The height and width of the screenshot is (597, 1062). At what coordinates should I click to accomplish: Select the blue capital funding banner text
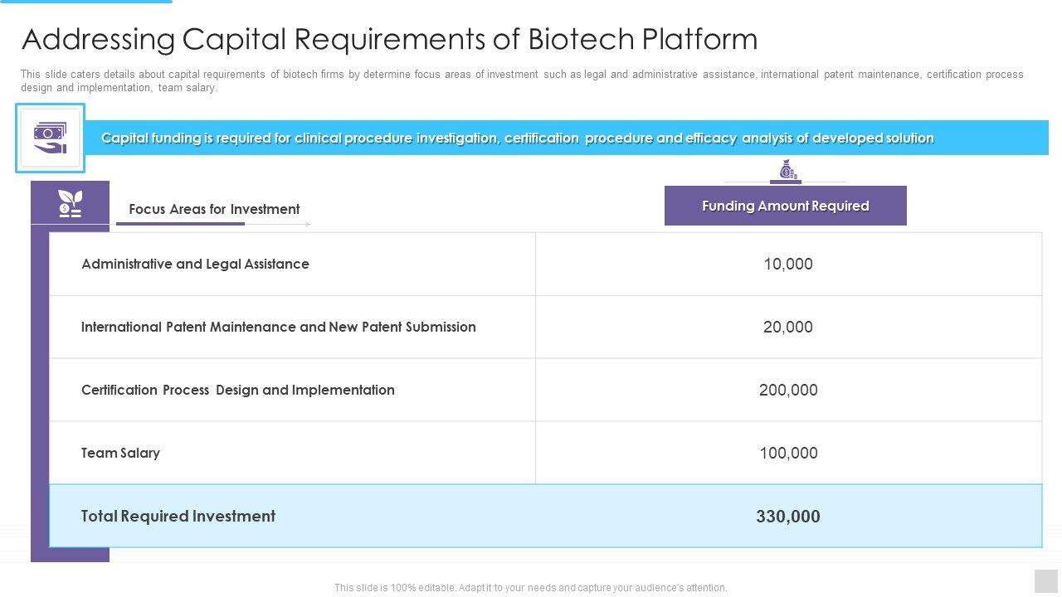(x=517, y=138)
